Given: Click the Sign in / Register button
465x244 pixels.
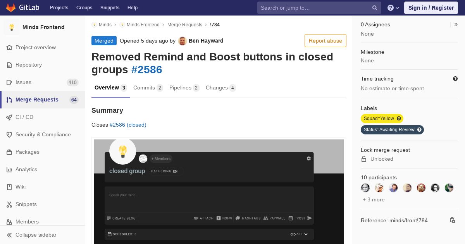Looking at the screenshot, I should pyautogui.click(x=431, y=8).
